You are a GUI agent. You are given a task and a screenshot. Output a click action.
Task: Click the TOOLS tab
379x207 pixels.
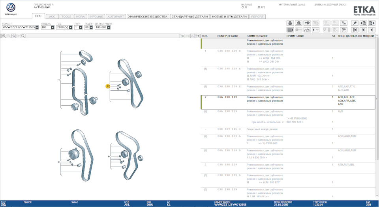(x=66, y=17)
